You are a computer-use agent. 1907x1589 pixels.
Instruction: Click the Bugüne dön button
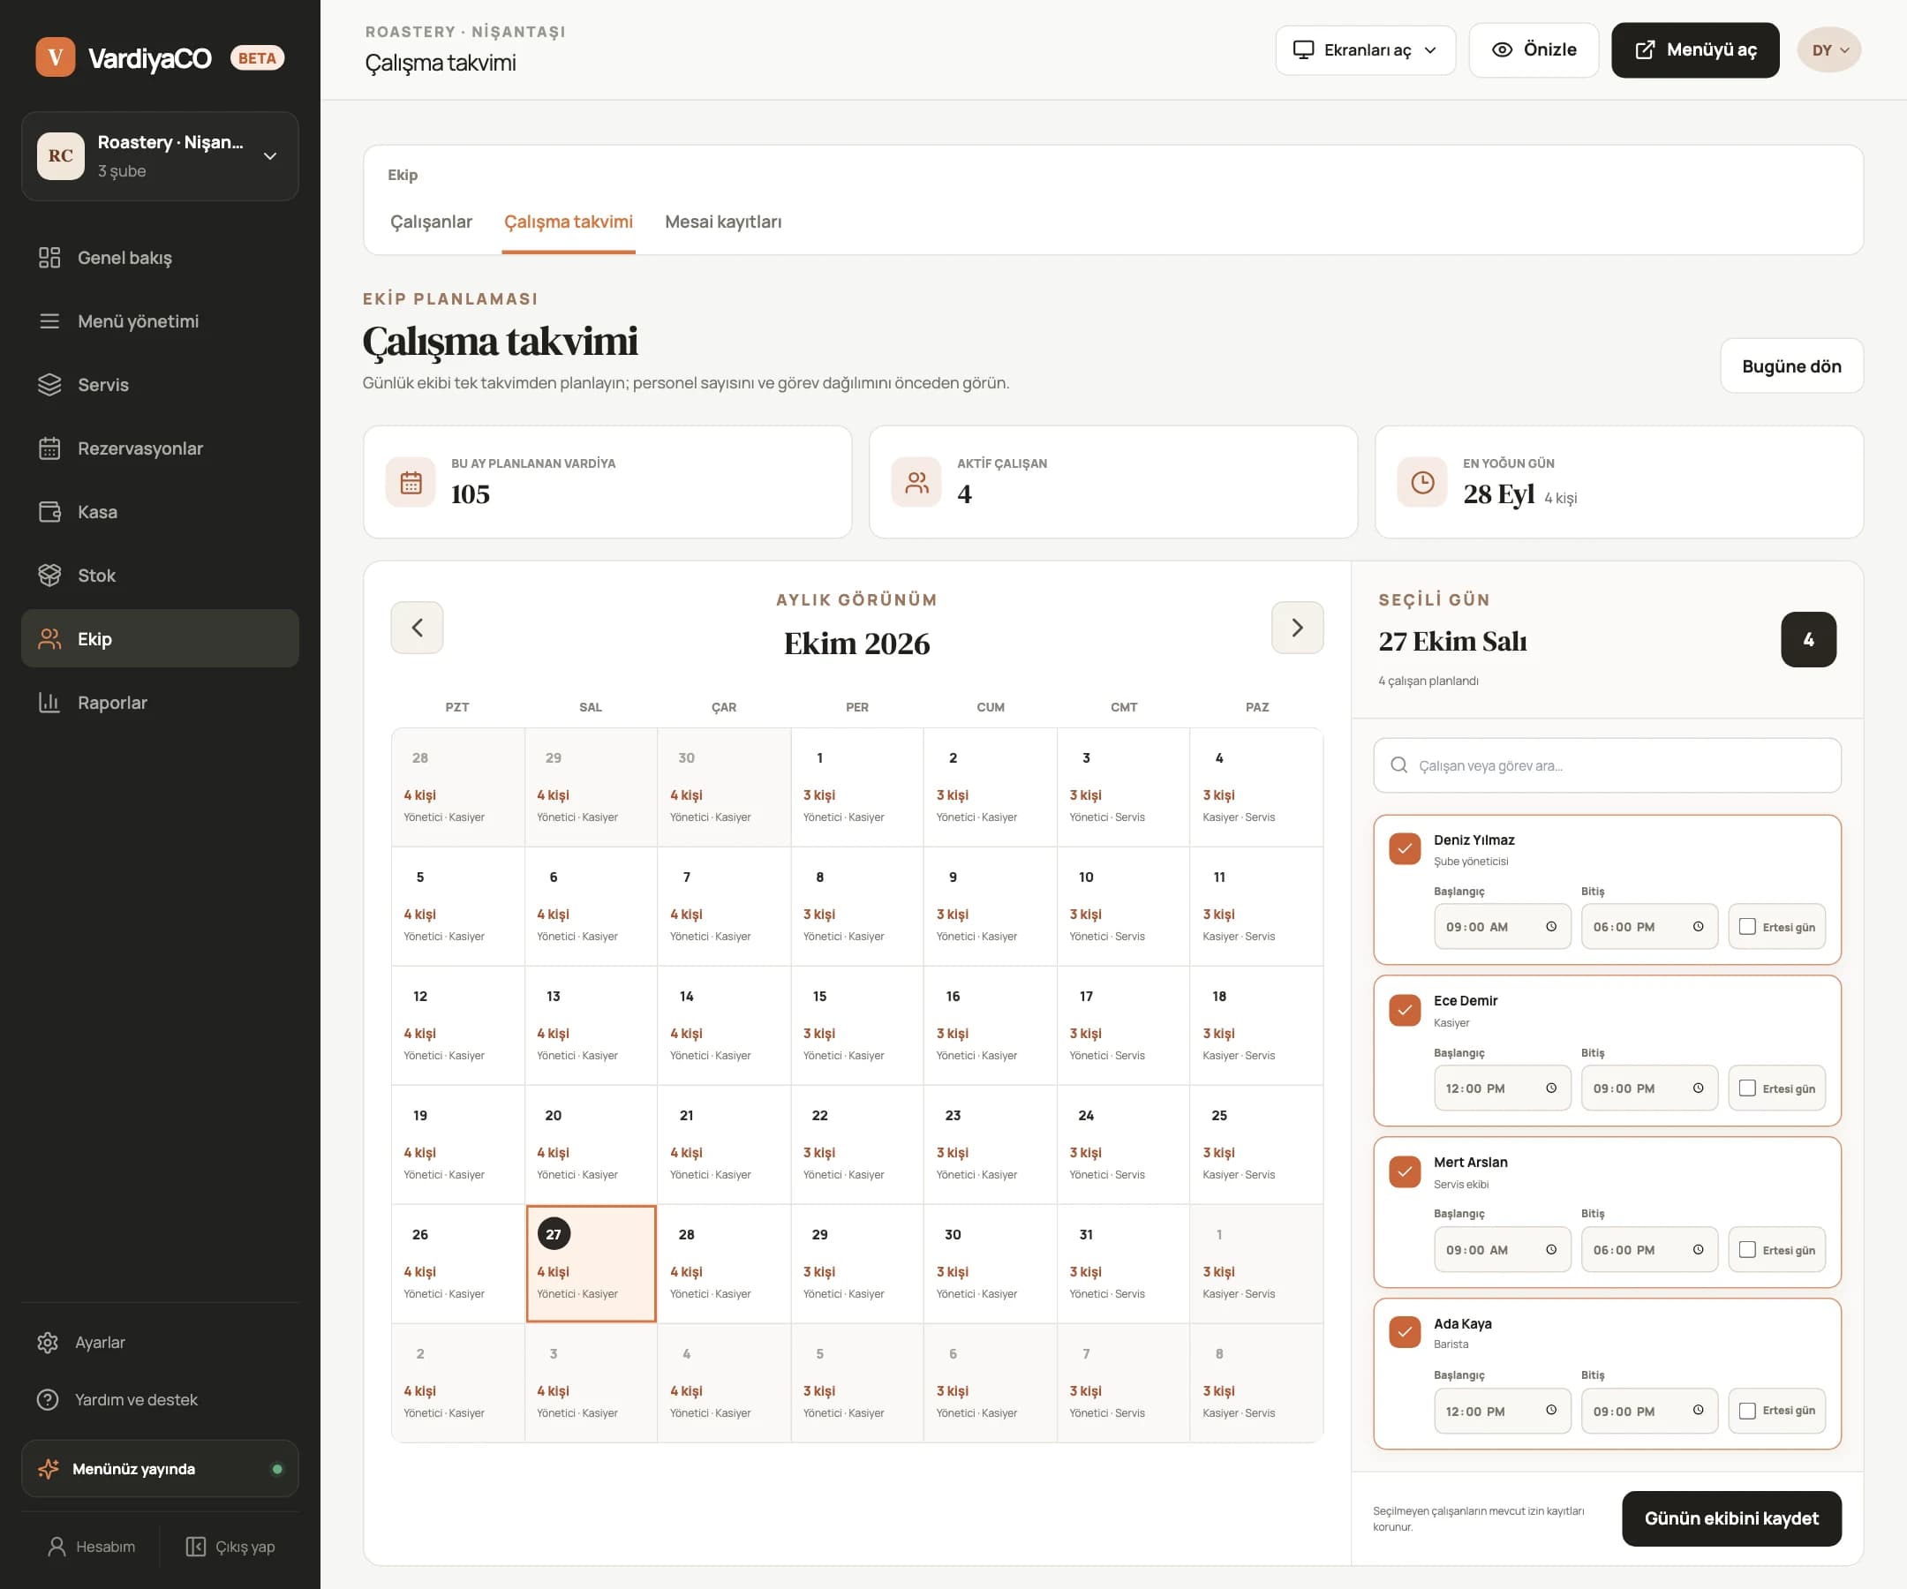tap(1790, 366)
